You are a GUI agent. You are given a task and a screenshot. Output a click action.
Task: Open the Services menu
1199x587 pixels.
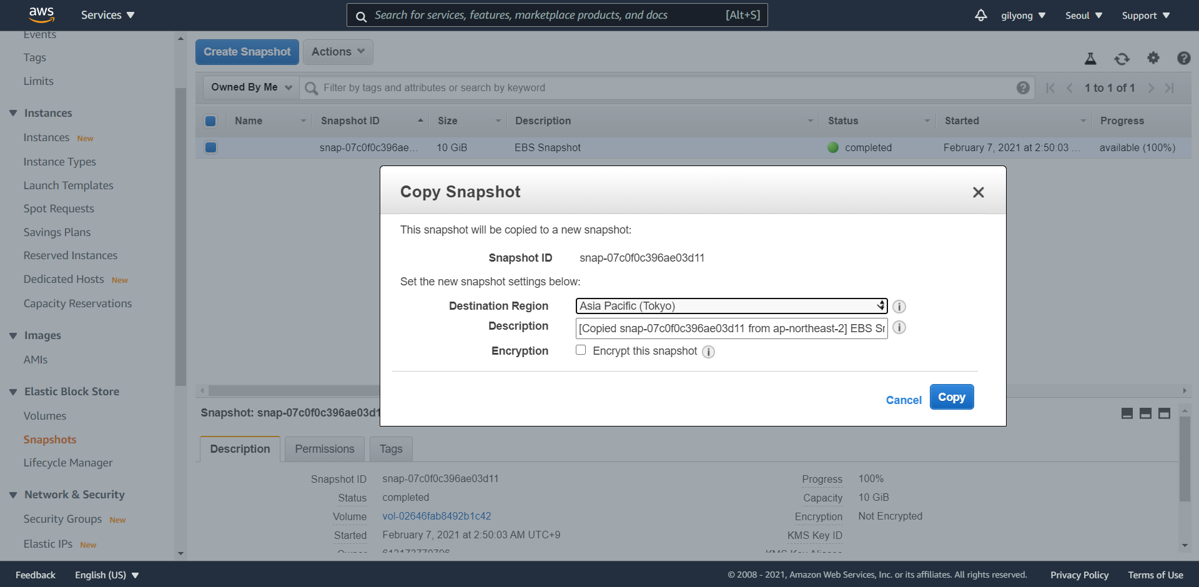(x=107, y=15)
